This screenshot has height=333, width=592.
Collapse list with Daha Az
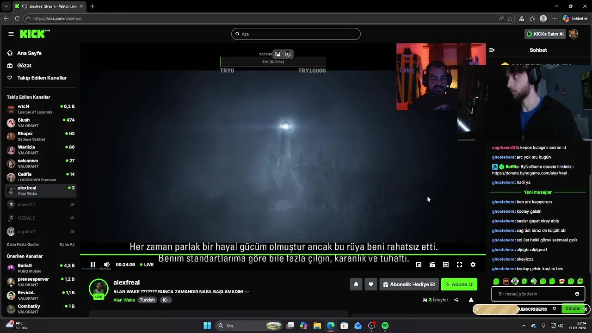pyautogui.click(x=67, y=244)
